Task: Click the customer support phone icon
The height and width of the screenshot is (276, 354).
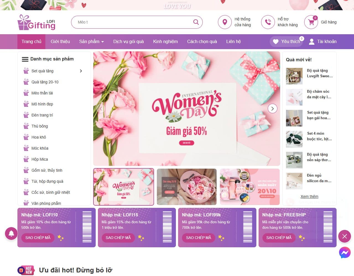Action: tap(268, 22)
